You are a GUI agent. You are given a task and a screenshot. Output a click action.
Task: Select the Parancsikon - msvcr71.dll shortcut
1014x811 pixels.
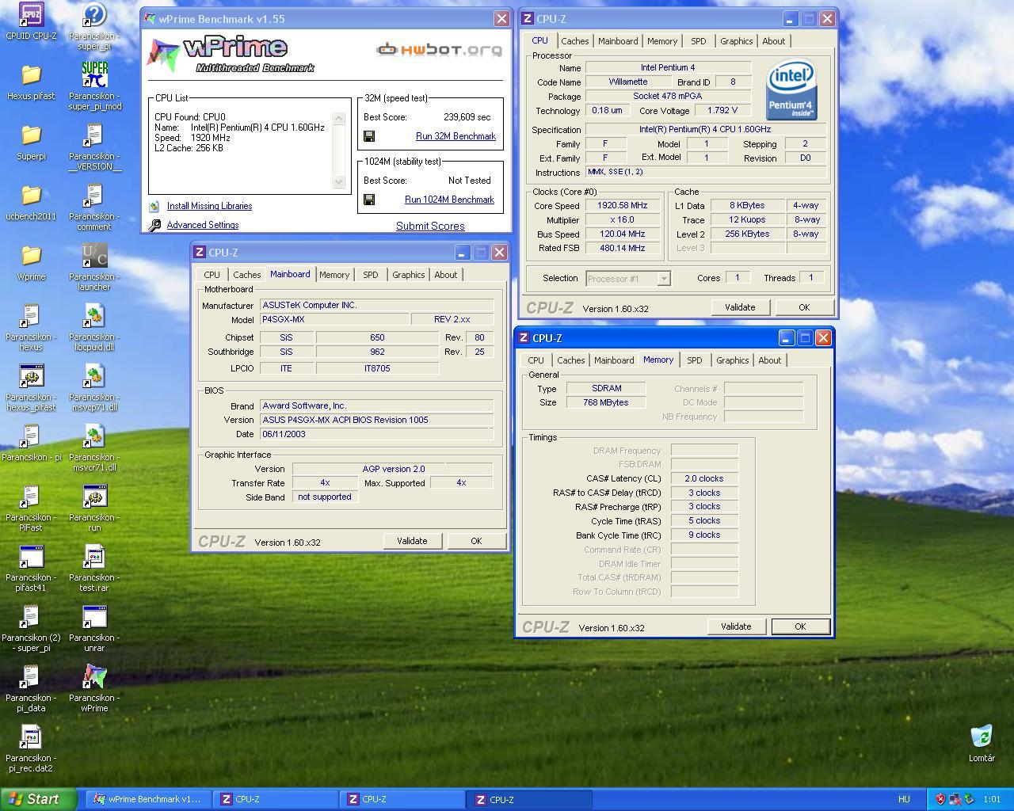94,447
